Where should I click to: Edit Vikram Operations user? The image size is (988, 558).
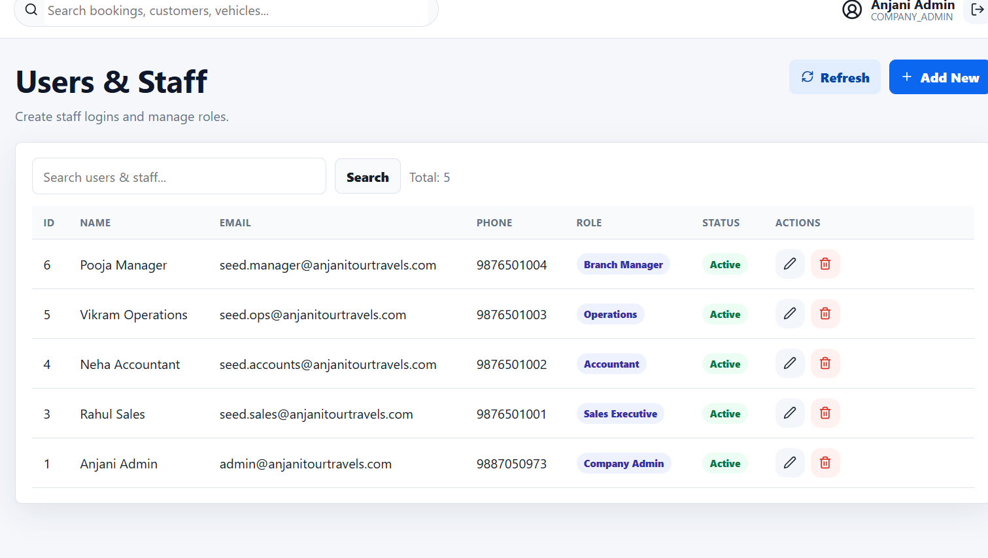[790, 314]
